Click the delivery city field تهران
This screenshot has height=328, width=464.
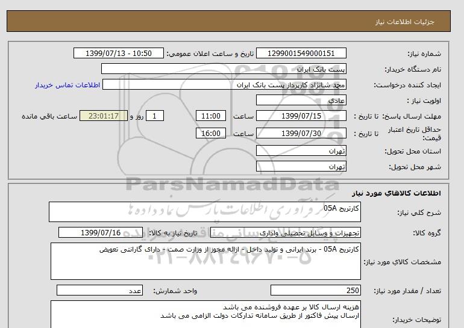(301, 166)
